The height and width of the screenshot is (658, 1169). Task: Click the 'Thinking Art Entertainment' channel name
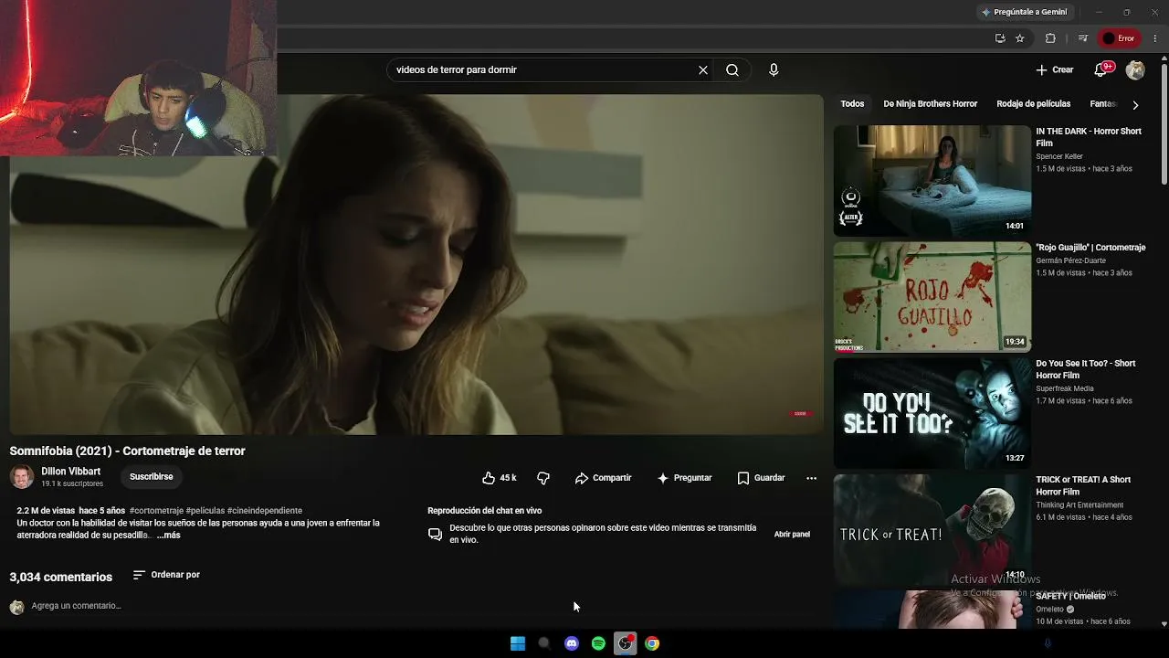click(x=1079, y=504)
